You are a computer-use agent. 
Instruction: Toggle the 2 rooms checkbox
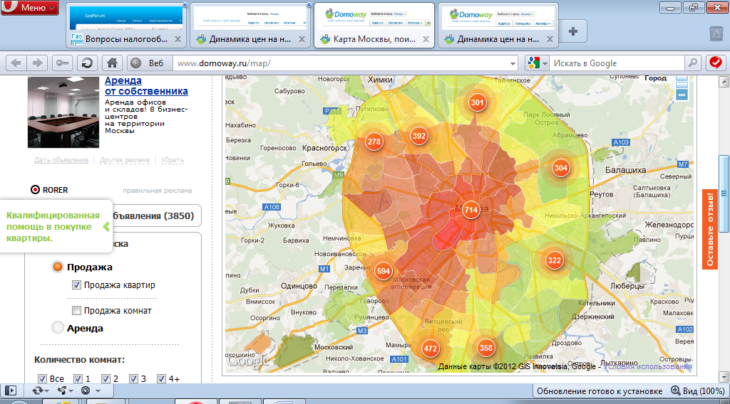point(106,378)
